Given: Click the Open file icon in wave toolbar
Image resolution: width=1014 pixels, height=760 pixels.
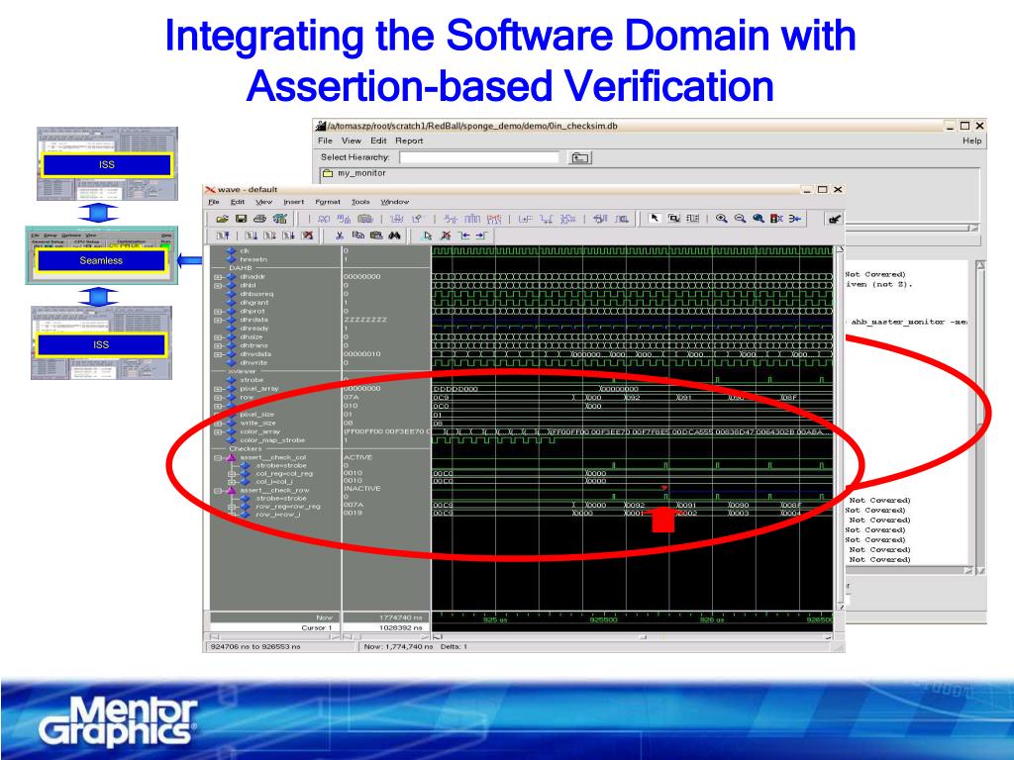Looking at the screenshot, I should point(223,219).
